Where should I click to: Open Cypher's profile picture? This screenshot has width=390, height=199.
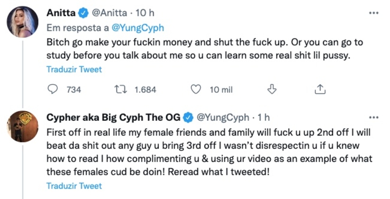tap(22, 126)
